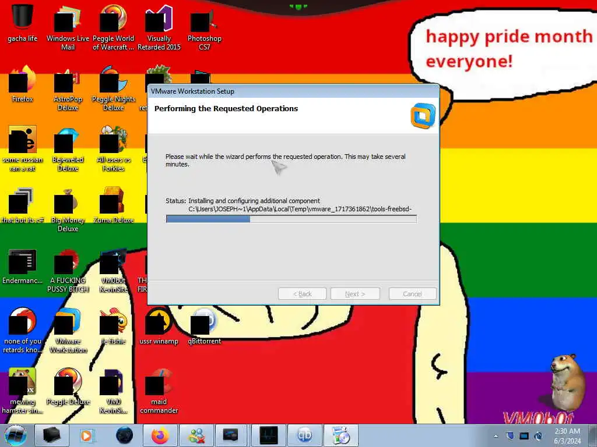Click the Next > button in setup wizard
The width and height of the screenshot is (597, 447).
(355, 294)
